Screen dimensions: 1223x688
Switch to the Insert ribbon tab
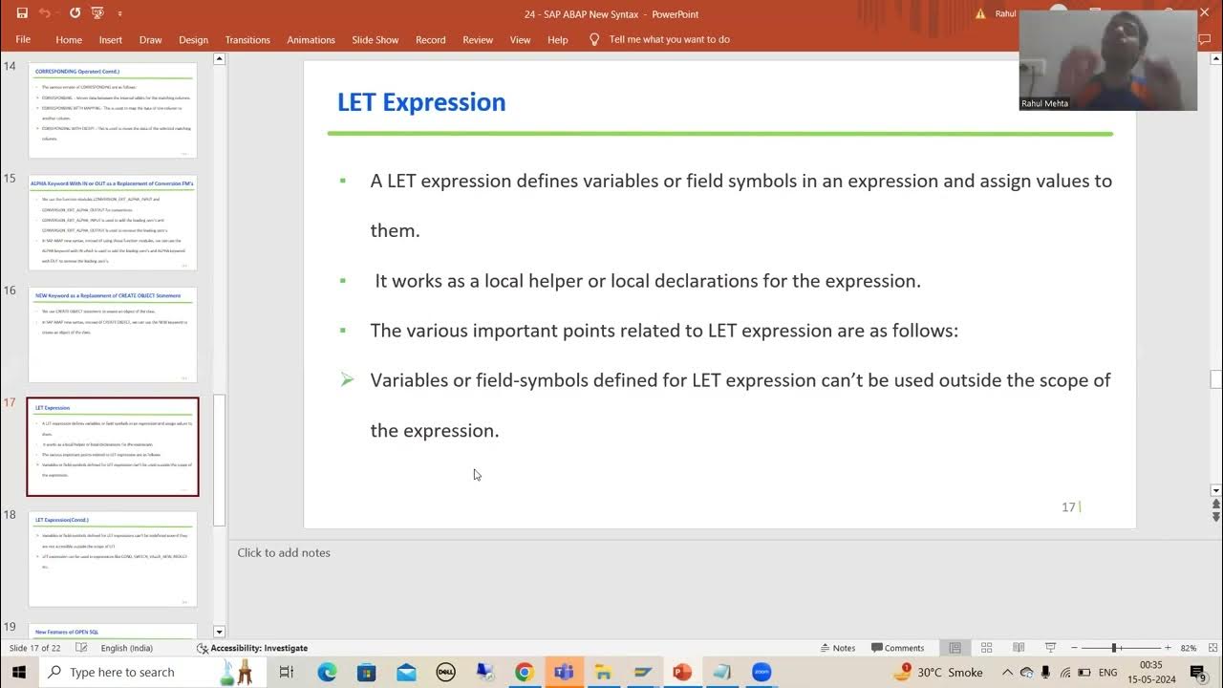pyautogui.click(x=111, y=40)
